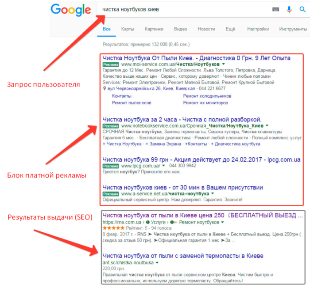Open ad Чистка ноутбука 99 грн

[x=201, y=159]
